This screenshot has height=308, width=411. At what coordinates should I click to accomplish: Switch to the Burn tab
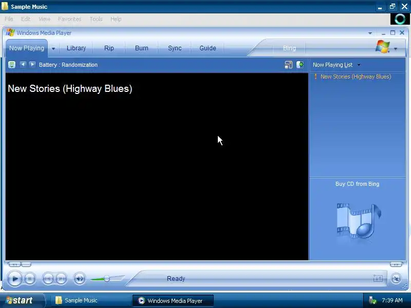click(142, 48)
